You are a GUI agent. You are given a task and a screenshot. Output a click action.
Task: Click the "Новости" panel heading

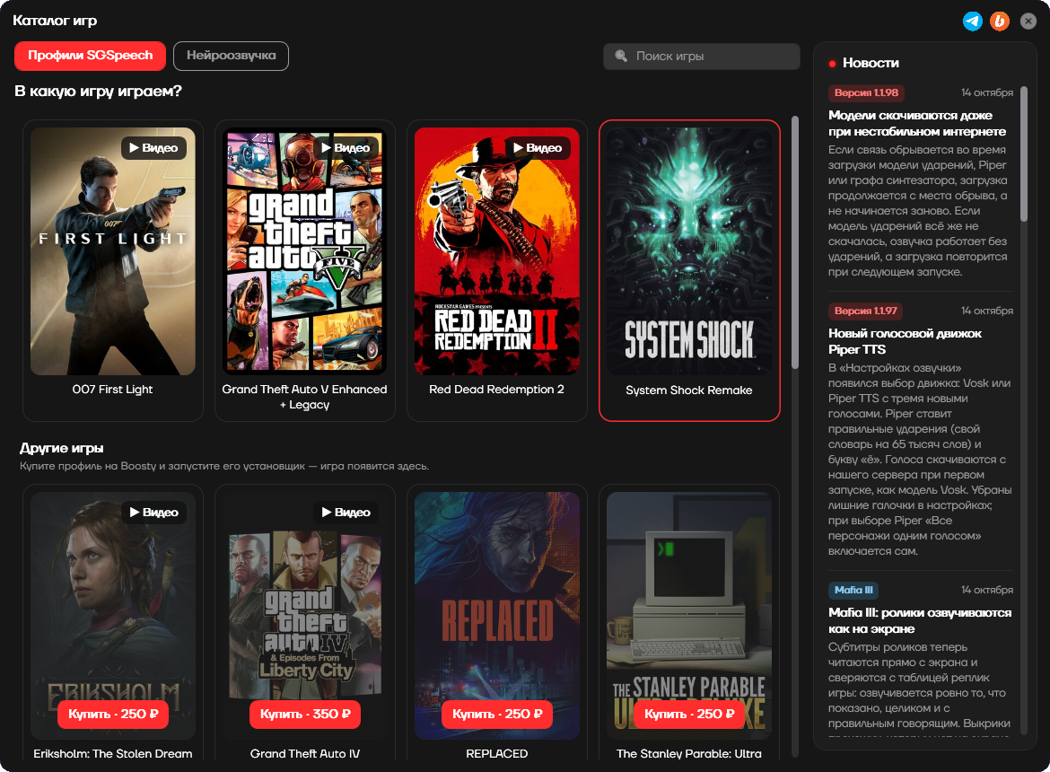point(871,63)
